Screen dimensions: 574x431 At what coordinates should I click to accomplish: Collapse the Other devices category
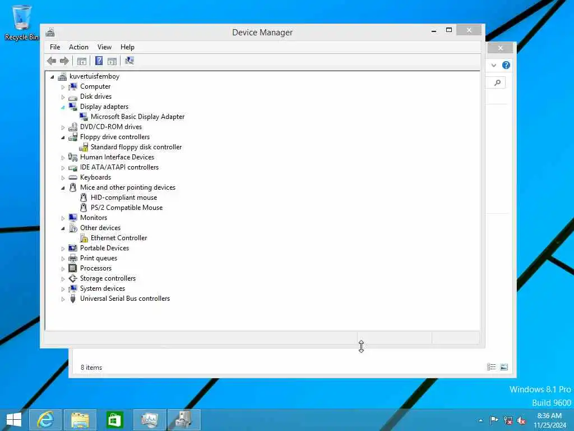pyautogui.click(x=63, y=228)
